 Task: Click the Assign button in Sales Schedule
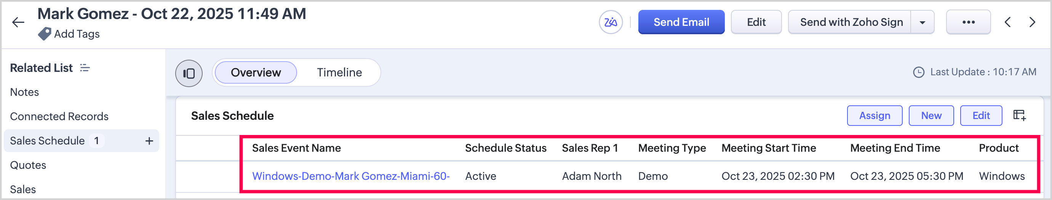coord(875,116)
